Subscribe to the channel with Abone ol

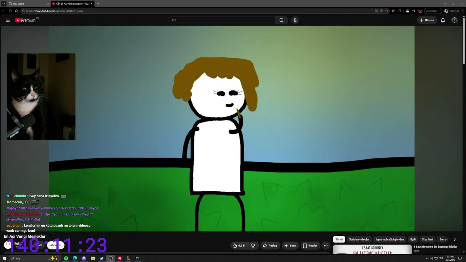pos(56,245)
